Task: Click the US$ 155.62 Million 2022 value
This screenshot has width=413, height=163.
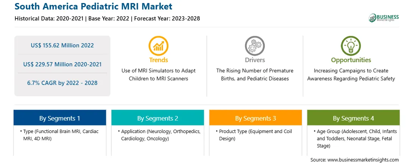Action: point(62,45)
